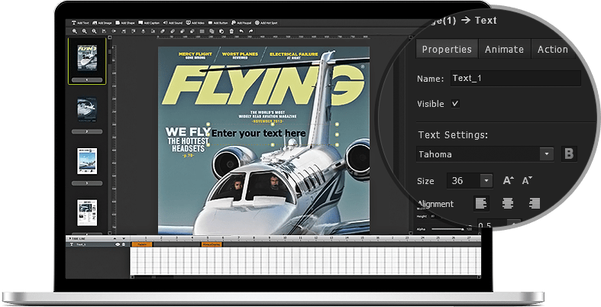Increase the font size with A-up icon
This screenshot has height=307, width=601.
click(x=509, y=180)
